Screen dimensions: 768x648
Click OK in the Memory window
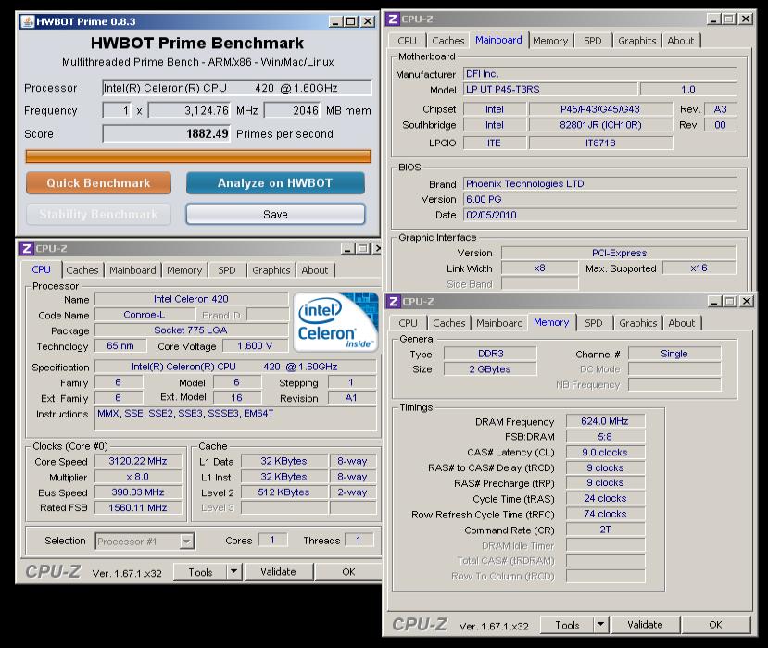pyautogui.click(x=715, y=625)
